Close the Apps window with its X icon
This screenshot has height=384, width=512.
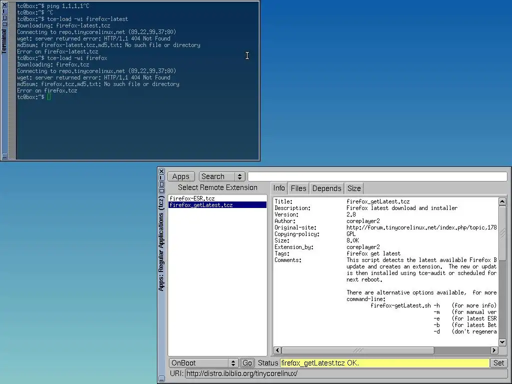click(x=161, y=171)
